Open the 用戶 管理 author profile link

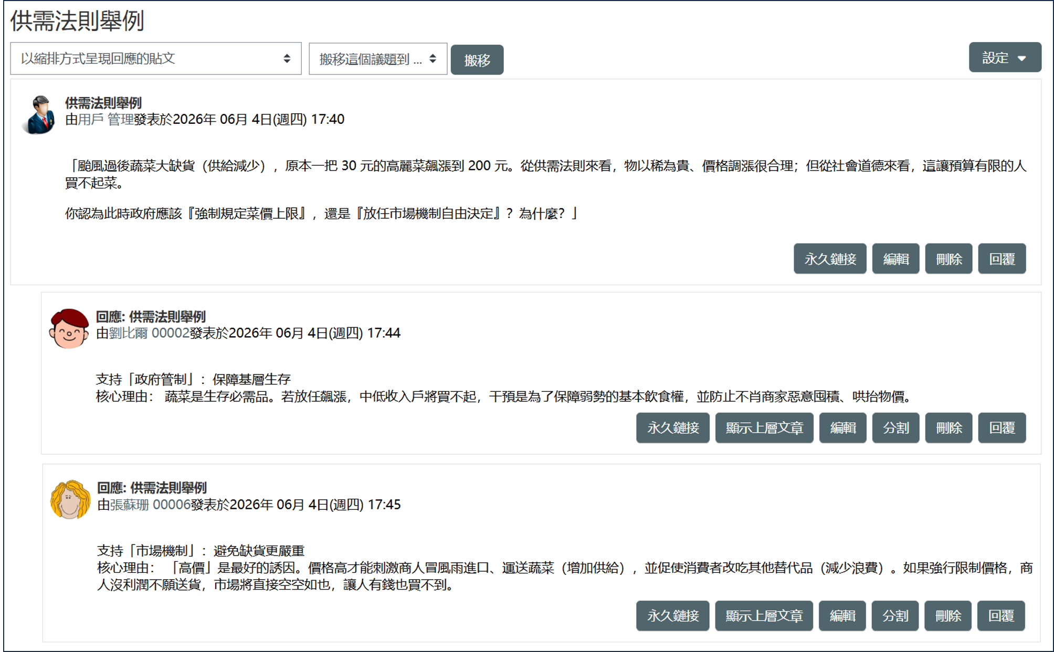(106, 120)
